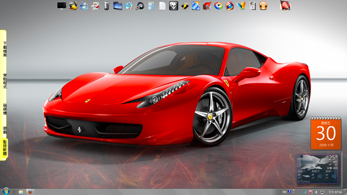Launch the red-blue globe browser dock icon
The image size is (347, 195).
[230, 6]
